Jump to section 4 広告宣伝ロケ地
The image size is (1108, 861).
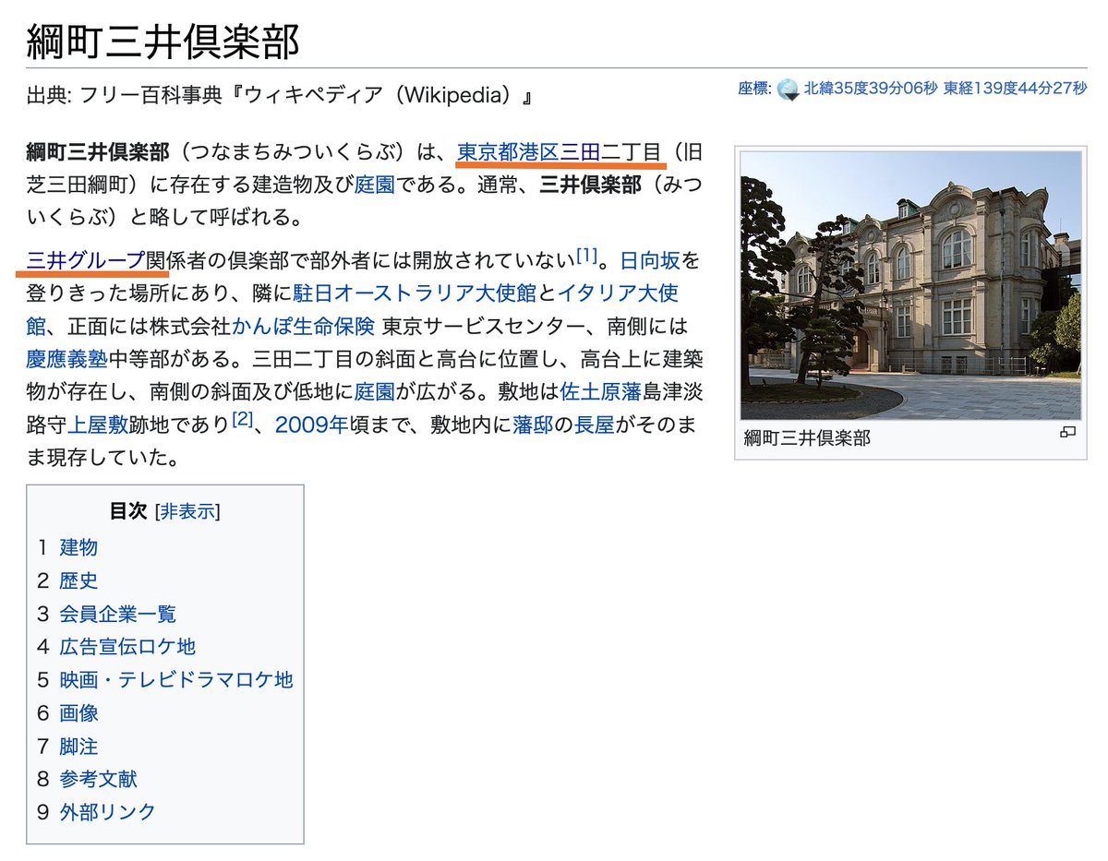click(x=127, y=647)
